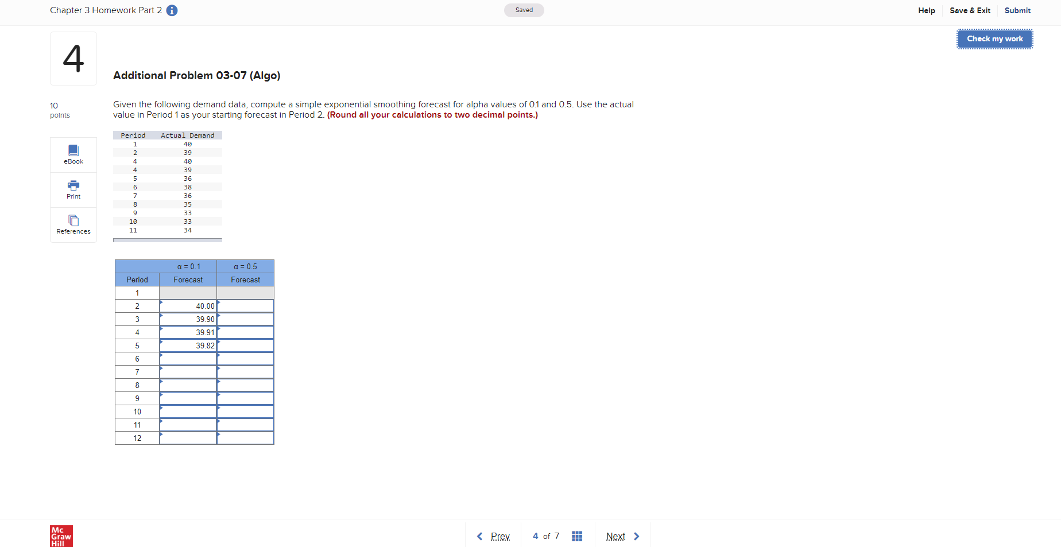Click the '10 points' label
The image size is (1061, 547).
(60, 110)
